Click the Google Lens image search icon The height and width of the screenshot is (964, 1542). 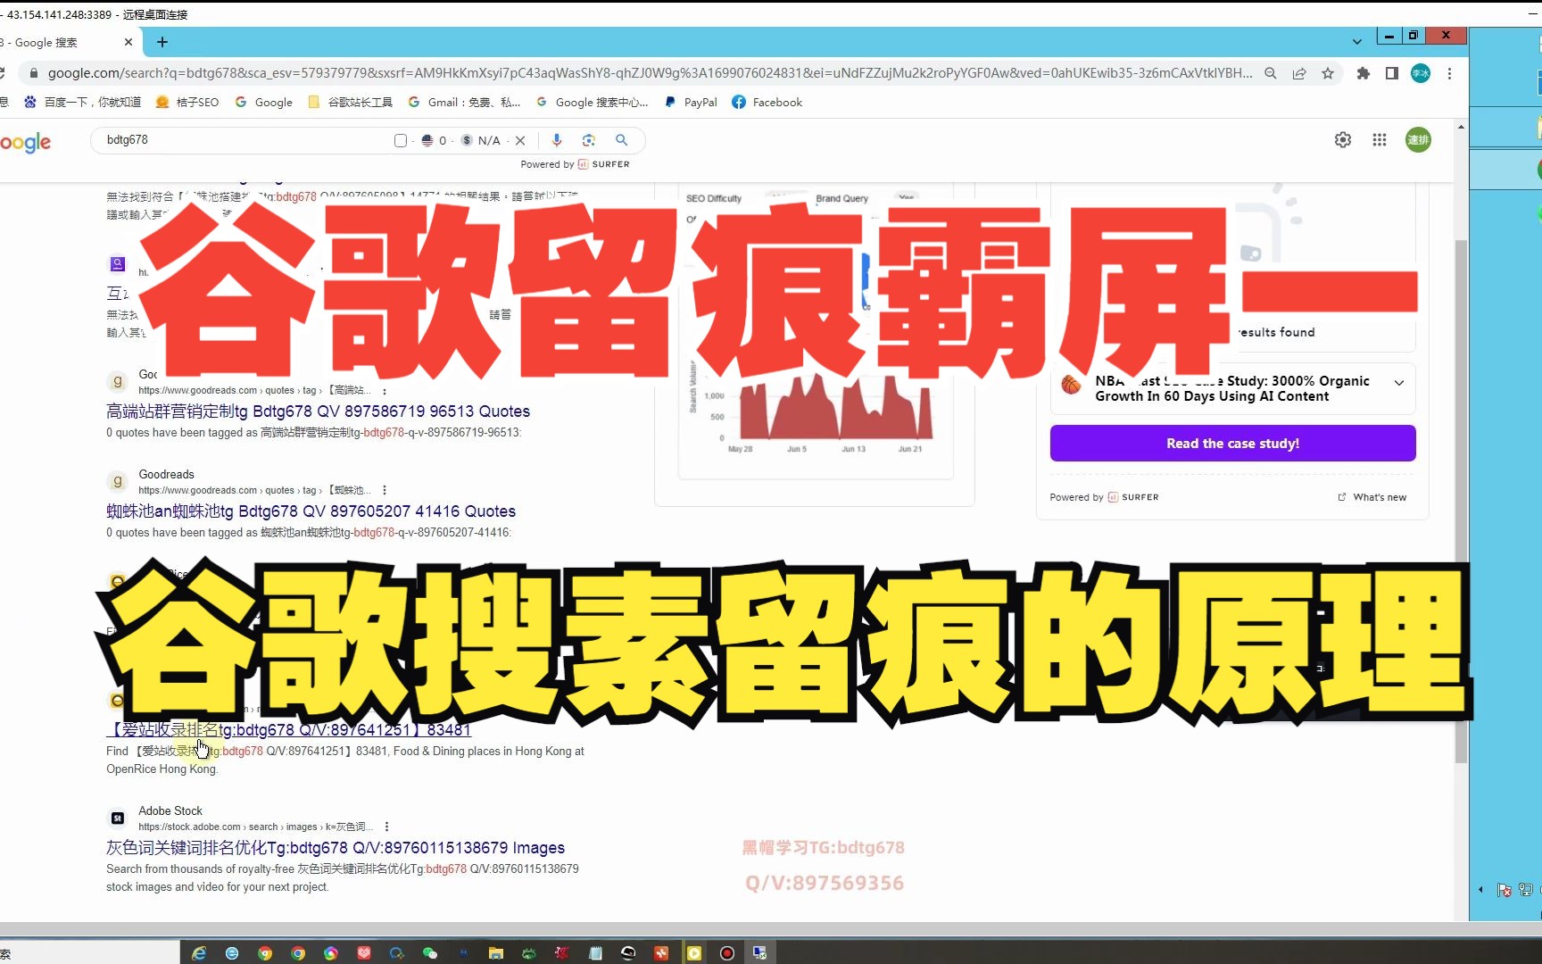[x=589, y=140]
